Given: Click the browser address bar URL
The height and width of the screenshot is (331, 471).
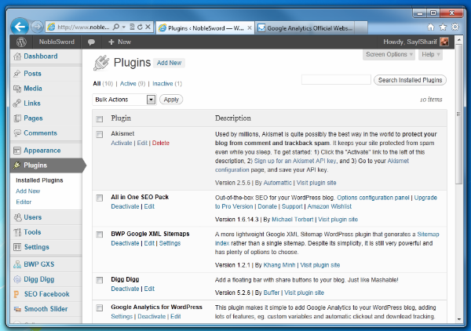Looking at the screenshot, I should 83,27.
